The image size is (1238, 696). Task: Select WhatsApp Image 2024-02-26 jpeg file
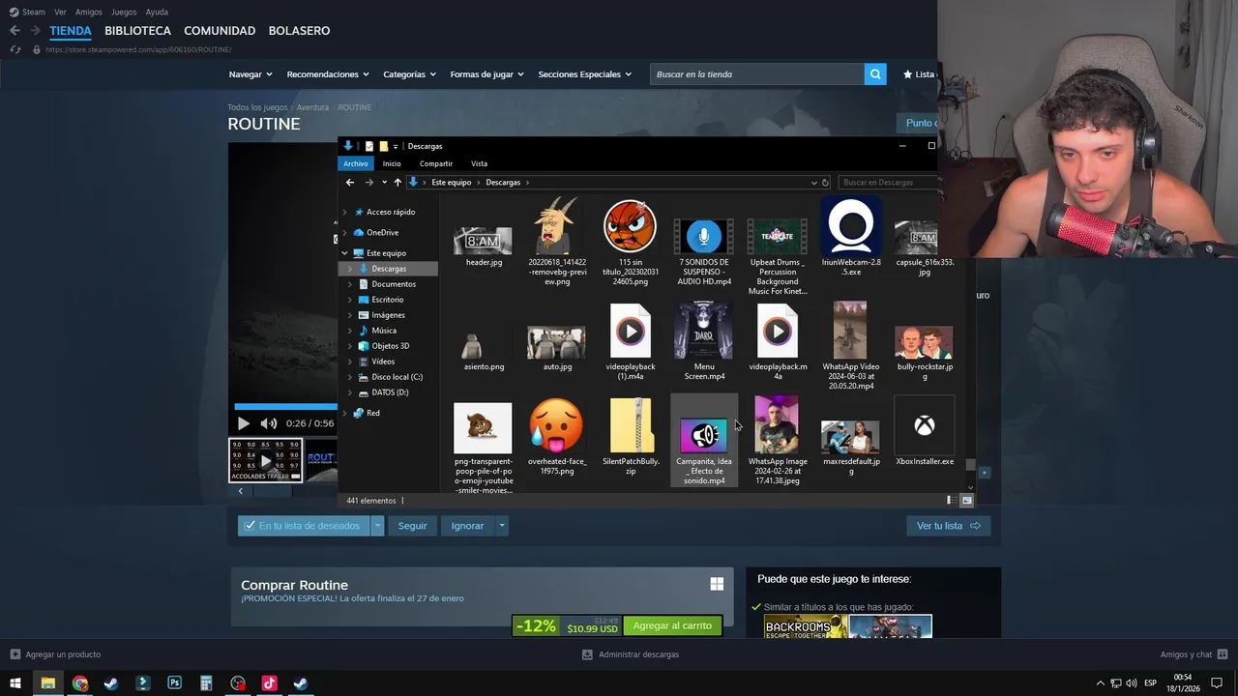(x=778, y=442)
